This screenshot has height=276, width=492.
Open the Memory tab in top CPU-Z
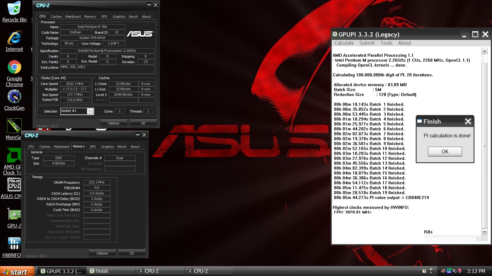pos(90,17)
